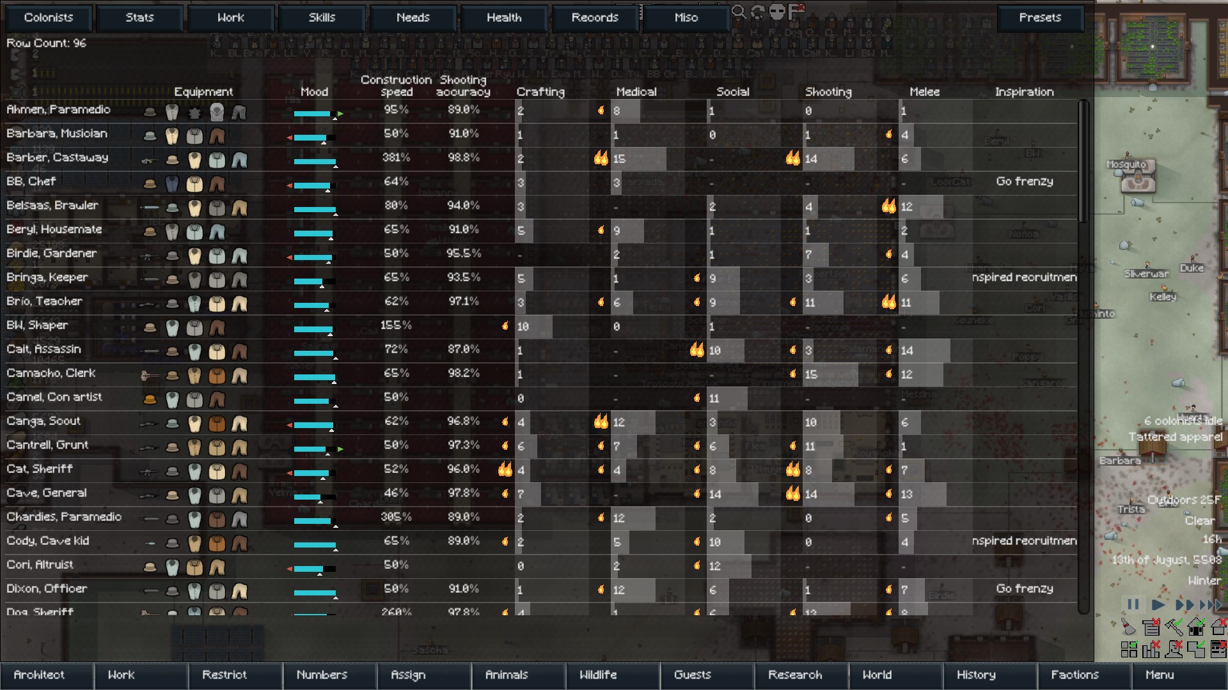Open the Stats tab
The width and height of the screenshot is (1228, 690).
pyautogui.click(x=140, y=18)
